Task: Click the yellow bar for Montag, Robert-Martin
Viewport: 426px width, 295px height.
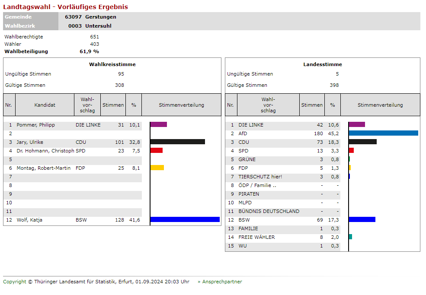Action: coord(157,168)
